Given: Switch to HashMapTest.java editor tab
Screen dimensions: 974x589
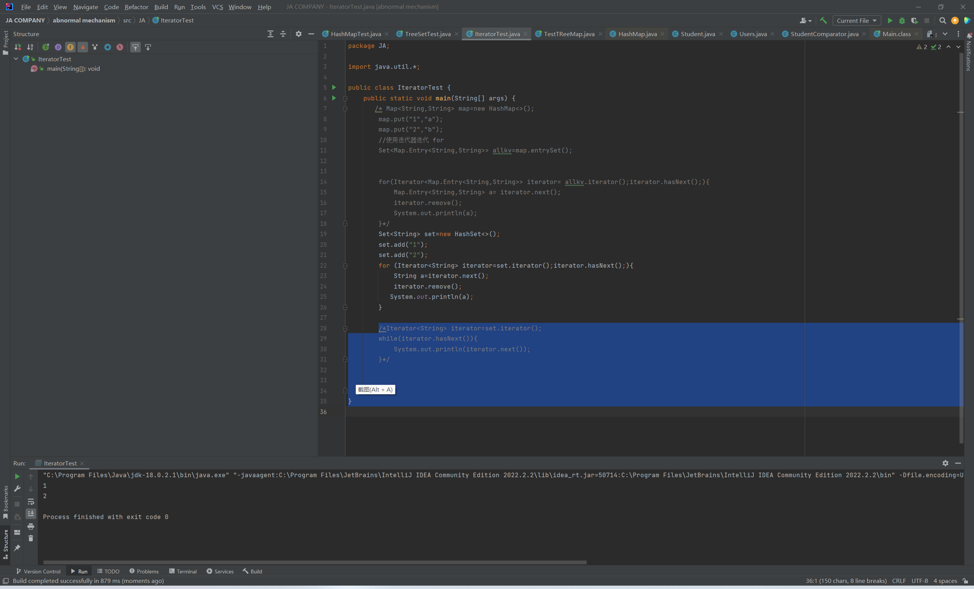Looking at the screenshot, I should pyautogui.click(x=355, y=34).
